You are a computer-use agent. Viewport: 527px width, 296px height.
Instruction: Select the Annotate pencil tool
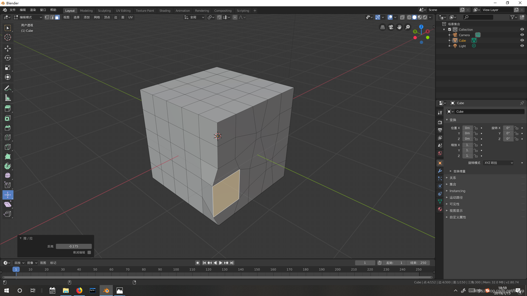click(8, 89)
